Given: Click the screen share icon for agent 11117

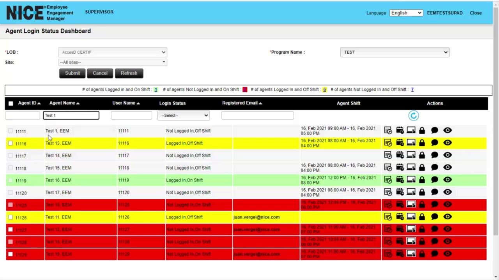Looking at the screenshot, I should 411,155.
